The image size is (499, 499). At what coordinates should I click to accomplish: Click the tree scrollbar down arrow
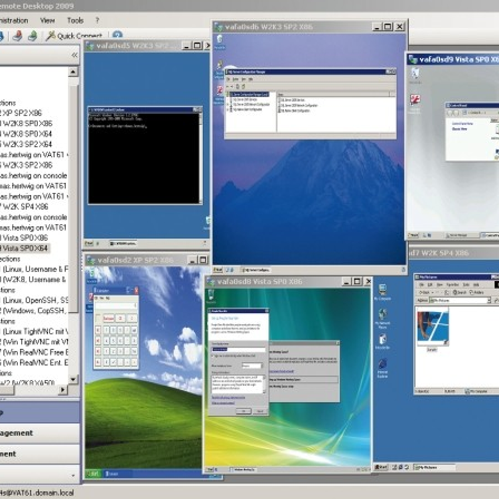73,379
